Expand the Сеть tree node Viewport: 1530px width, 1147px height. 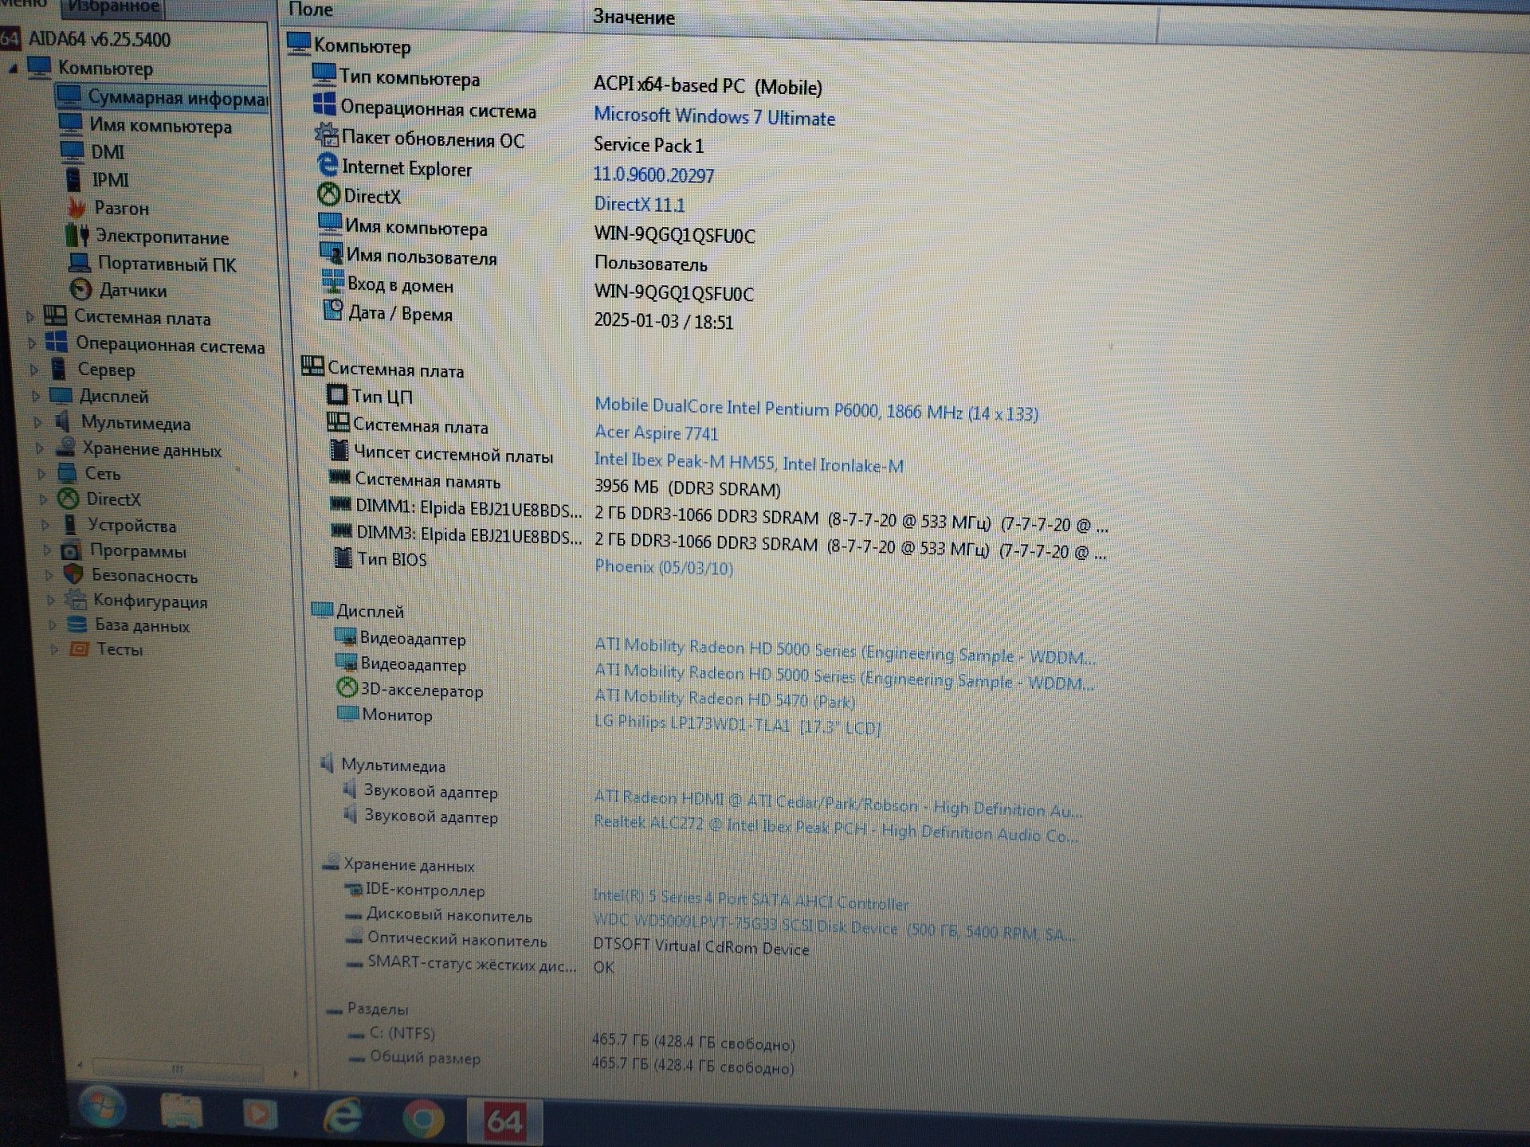(x=41, y=474)
